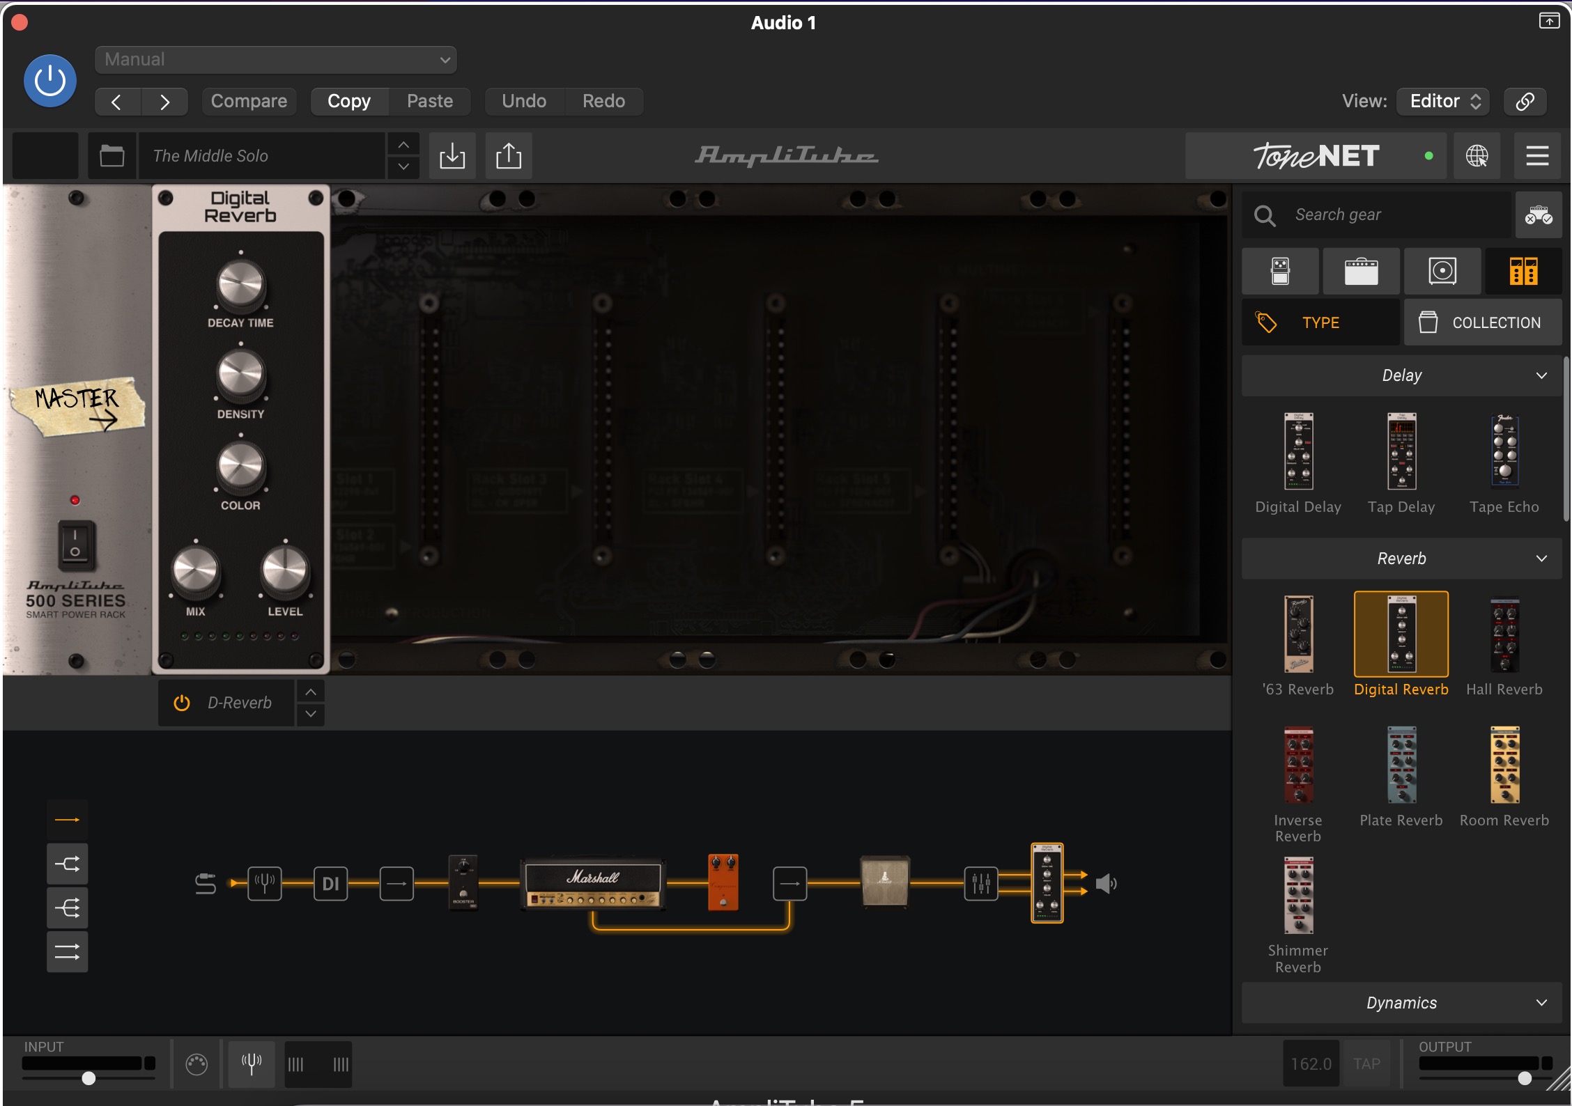1572x1106 pixels.
Task: Select the Marshall amp in signal chain
Action: pyautogui.click(x=593, y=884)
